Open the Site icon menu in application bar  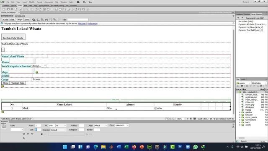click(x=90, y=2)
